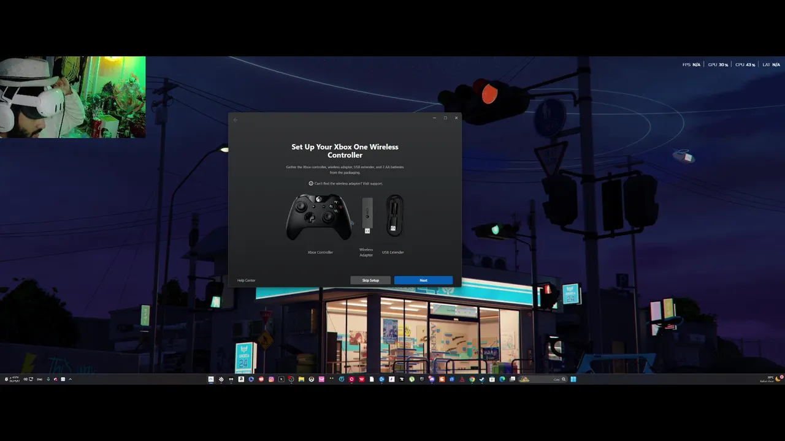Go back with the dialog's back arrow
Viewport: 785px width, 441px height.
click(x=235, y=119)
